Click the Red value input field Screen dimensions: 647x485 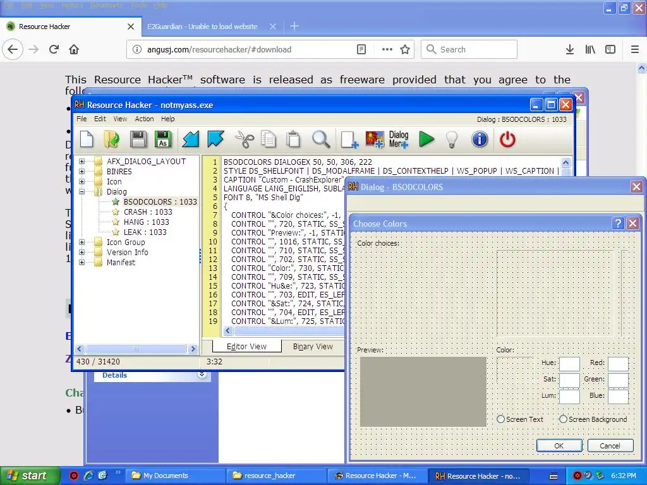618,363
